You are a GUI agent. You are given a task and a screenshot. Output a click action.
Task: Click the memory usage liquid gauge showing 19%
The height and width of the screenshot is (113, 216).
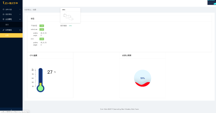point(143,78)
